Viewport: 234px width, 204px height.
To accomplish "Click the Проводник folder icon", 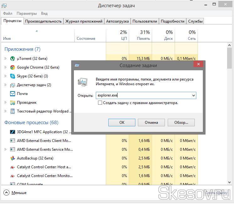I will (13, 102).
